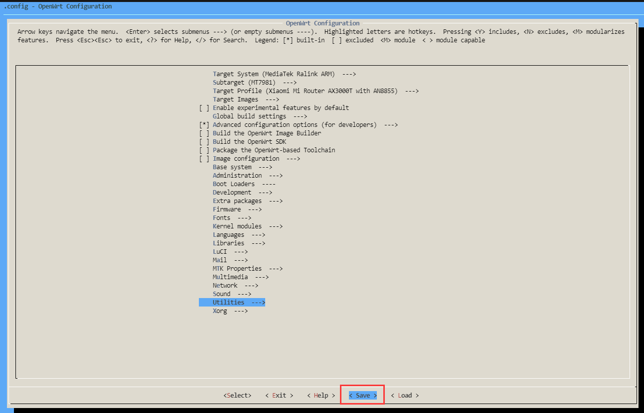Open the Multimedia submenu
Image resolution: width=644 pixels, height=413 pixels.
(241, 277)
